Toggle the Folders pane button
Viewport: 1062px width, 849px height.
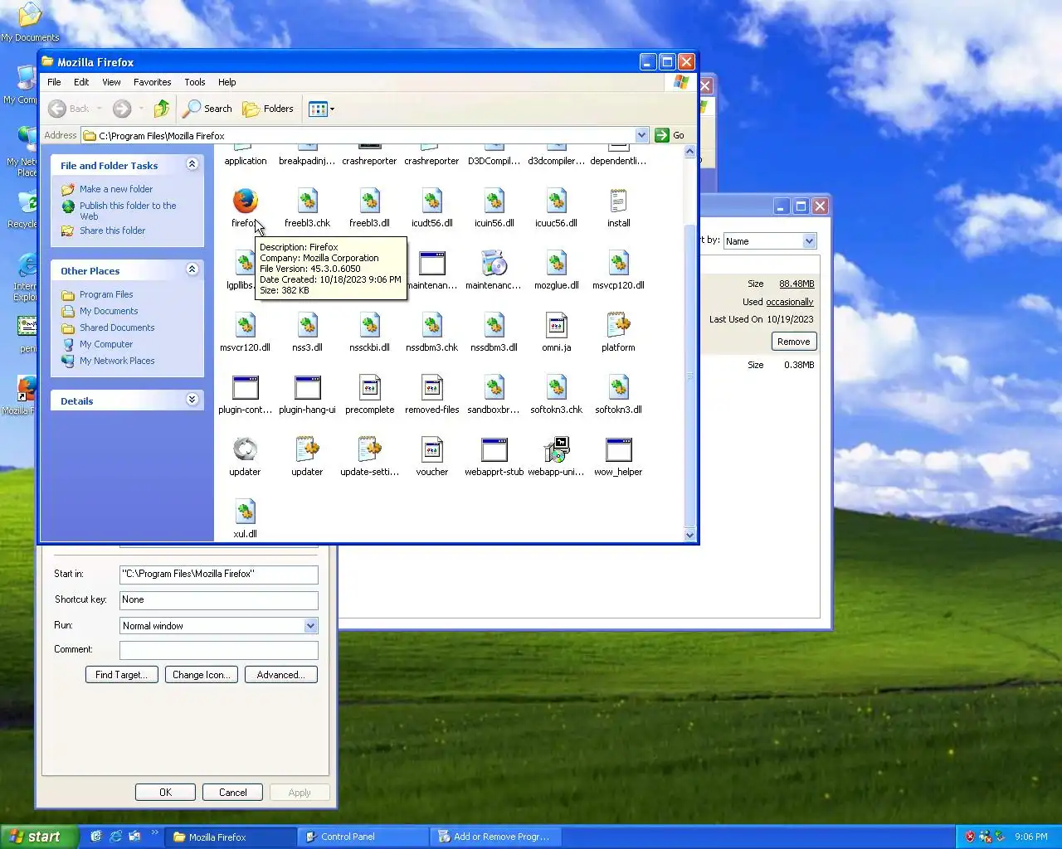point(268,109)
